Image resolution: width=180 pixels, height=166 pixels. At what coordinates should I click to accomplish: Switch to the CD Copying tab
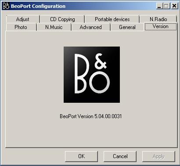(x=62, y=19)
